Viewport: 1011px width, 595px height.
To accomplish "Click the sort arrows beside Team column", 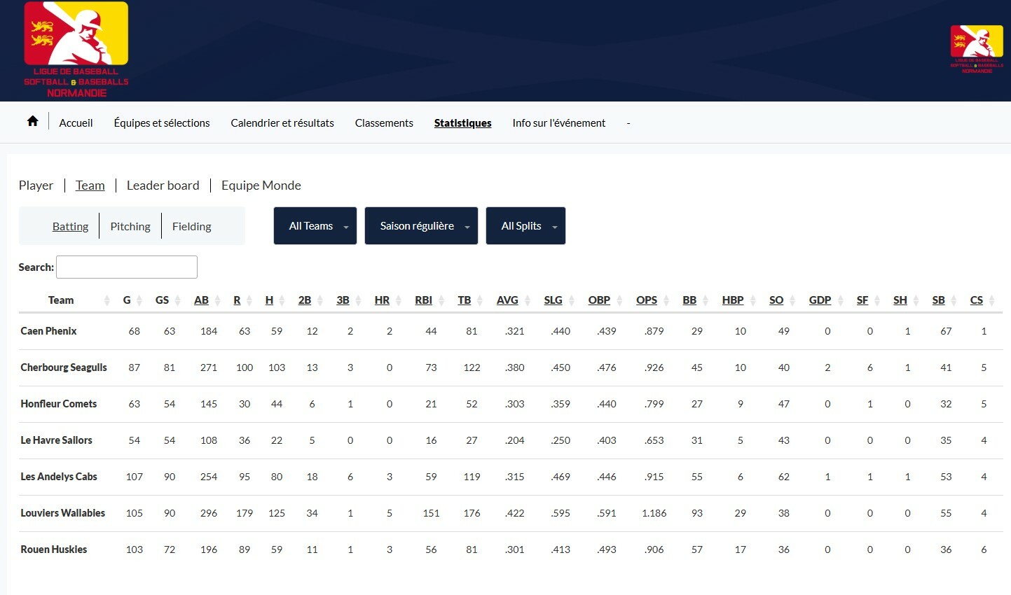I will (107, 300).
